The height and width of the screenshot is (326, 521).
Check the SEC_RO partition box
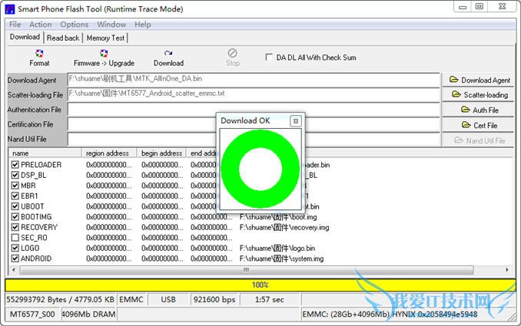[16, 238]
